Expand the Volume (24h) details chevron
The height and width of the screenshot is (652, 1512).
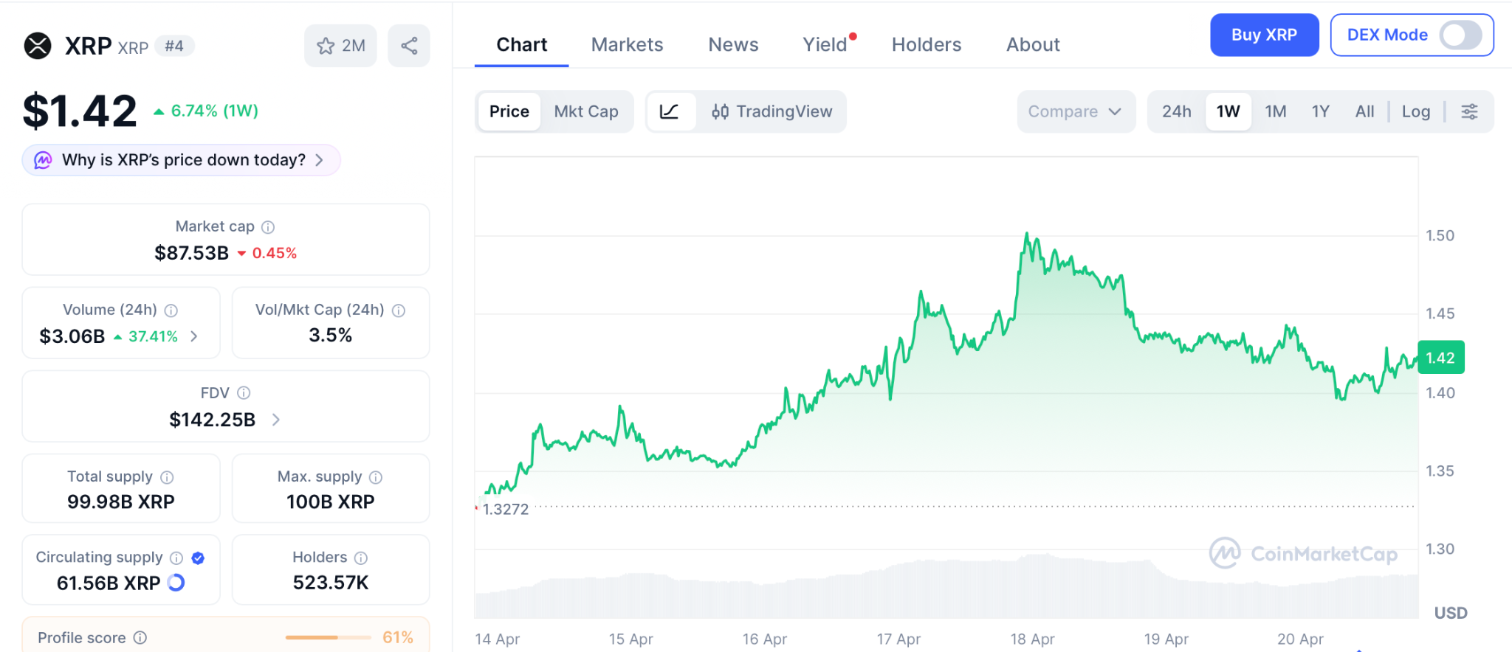click(x=194, y=336)
